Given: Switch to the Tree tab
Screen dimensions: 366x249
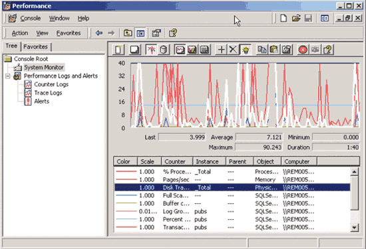Looking at the screenshot, I should (x=11, y=46).
